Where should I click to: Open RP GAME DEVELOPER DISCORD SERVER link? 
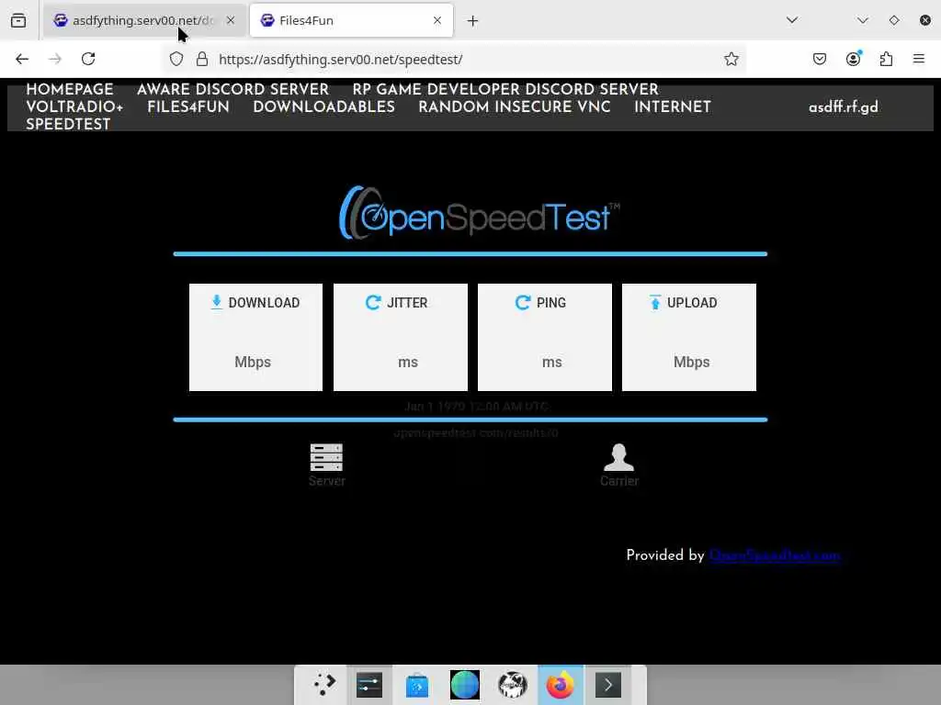(505, 89)
